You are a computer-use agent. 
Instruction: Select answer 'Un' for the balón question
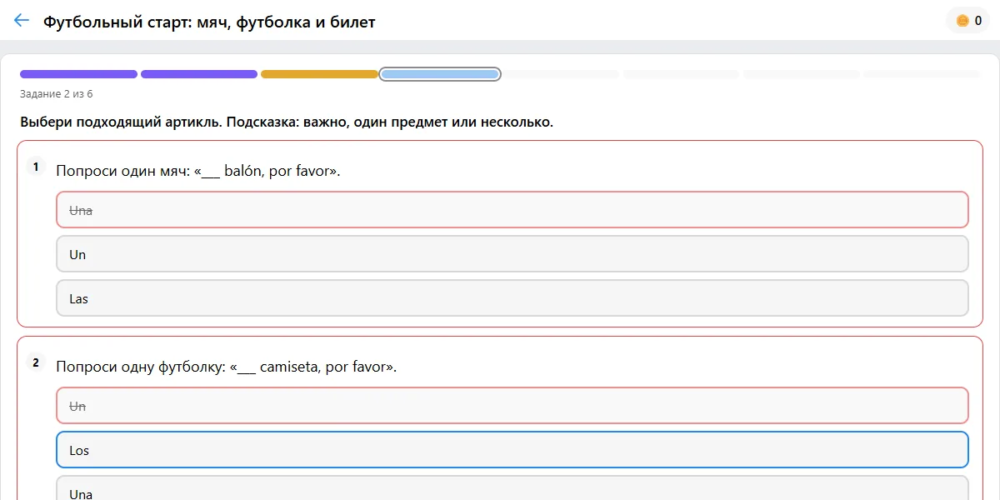click(x=512, y=254)
